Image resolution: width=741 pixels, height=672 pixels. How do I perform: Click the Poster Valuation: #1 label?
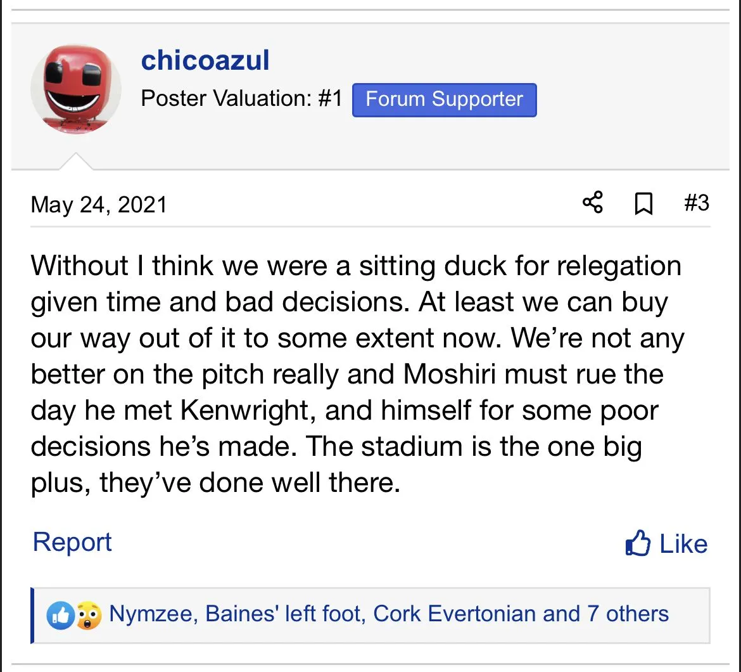(241, 99)
